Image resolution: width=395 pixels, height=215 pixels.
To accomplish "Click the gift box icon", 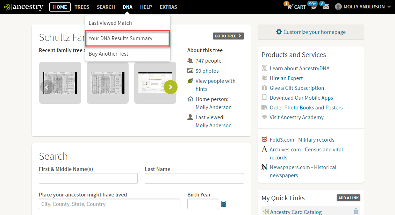I will click(x=264, y=88).
